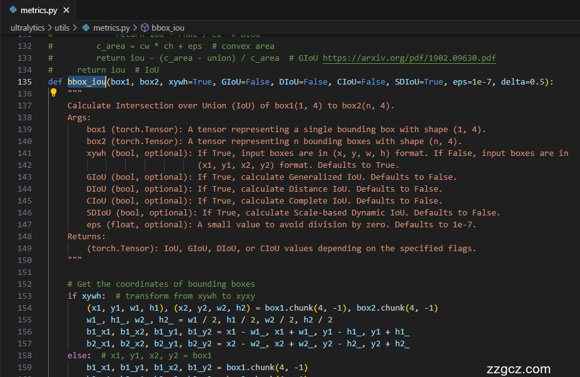This screenshot has width=580, height=377.
Task: Open the arxiv.org GIoU paper link
Action: point(409,58)
